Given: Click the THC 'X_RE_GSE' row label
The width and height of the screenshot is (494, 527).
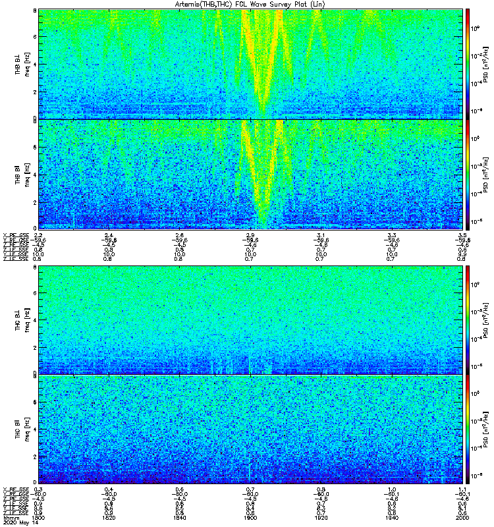Looking at the screenshot, I should [16, 489].
